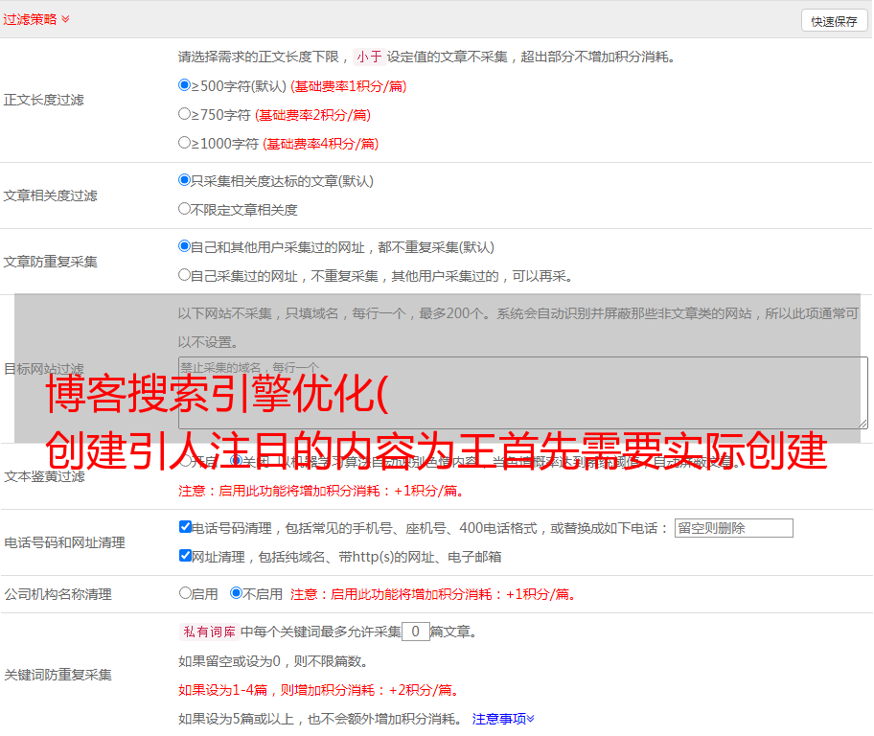The width and height of the screenshot is (874, 736).
Task: Choose the ≥750字符 length filter
Action: (x=185, y=114)
